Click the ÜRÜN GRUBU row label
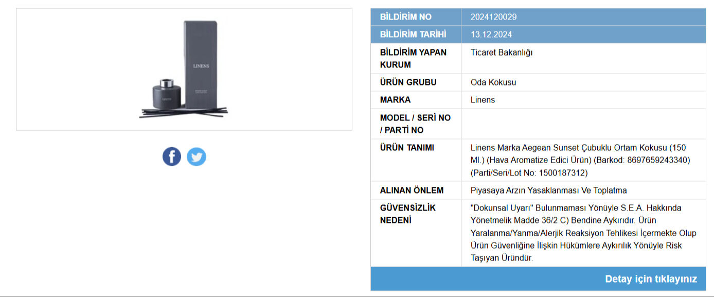 408,82
